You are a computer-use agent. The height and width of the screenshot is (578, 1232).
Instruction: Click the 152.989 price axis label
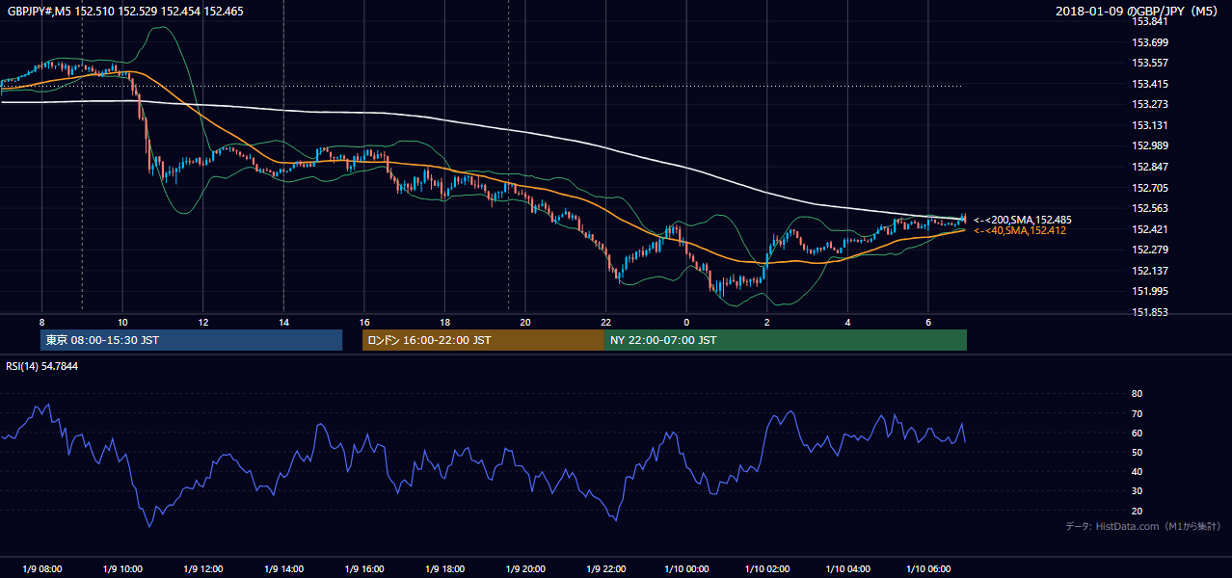coord(1149,145)
